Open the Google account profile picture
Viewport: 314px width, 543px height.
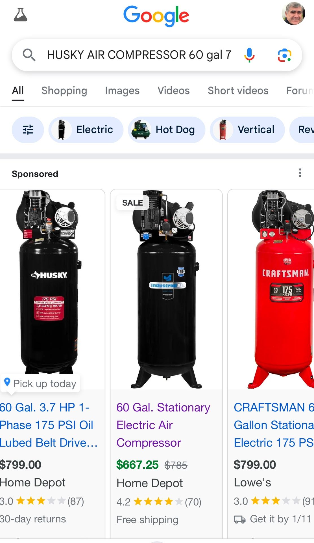[x=293, y=14]
